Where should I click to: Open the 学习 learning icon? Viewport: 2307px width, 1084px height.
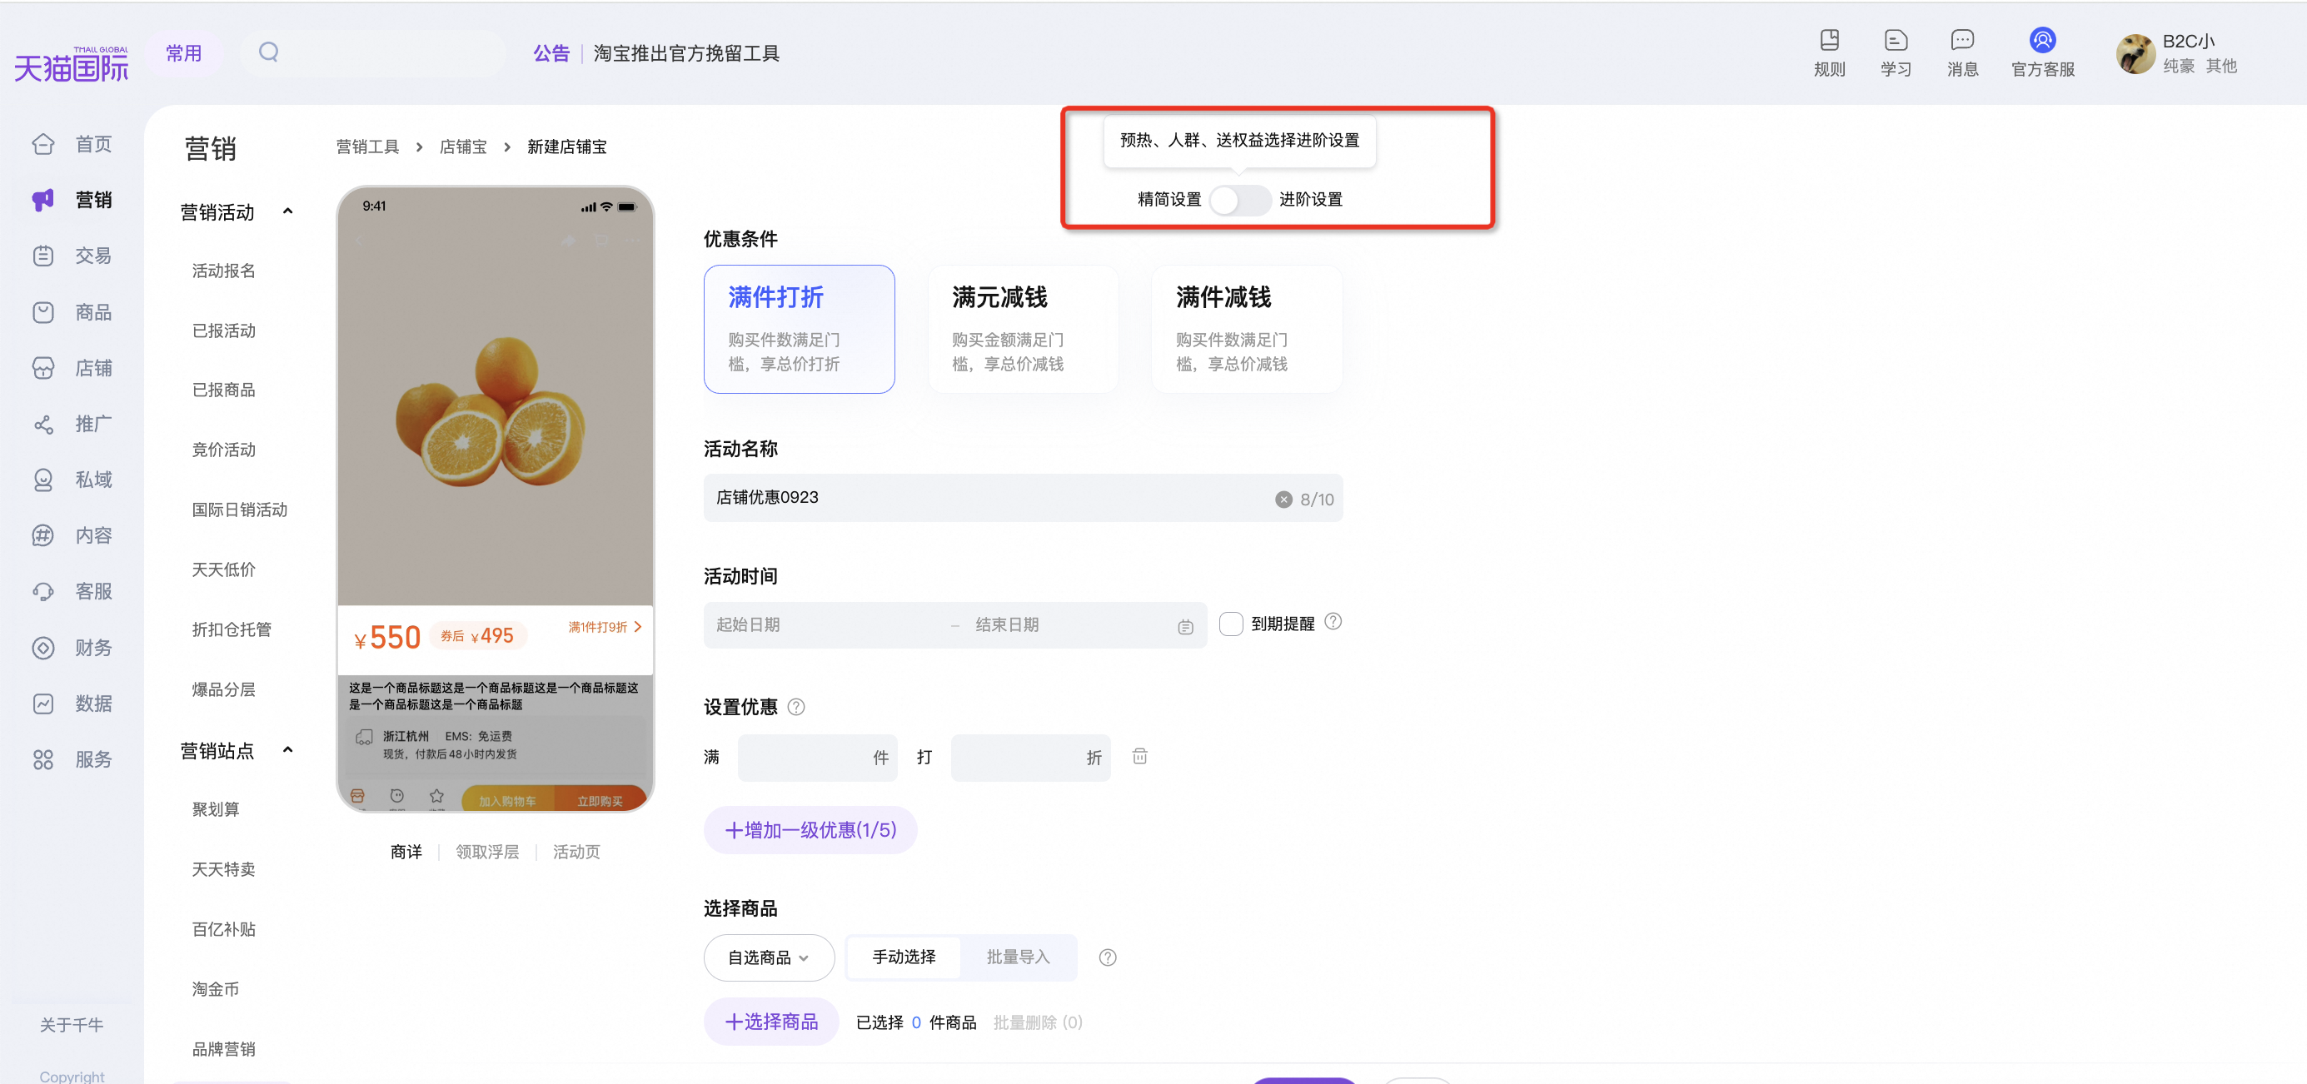tap(1895, 41)
